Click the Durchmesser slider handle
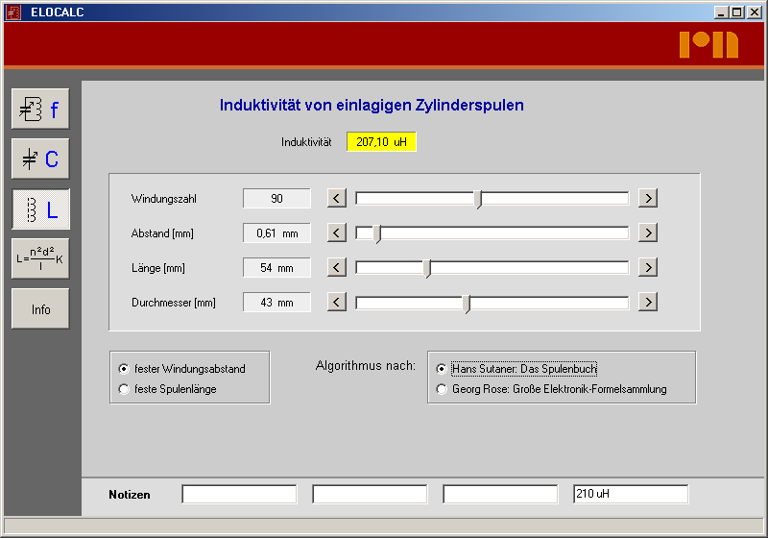This screenshot has width=768, height=538. tap(467, 304)
